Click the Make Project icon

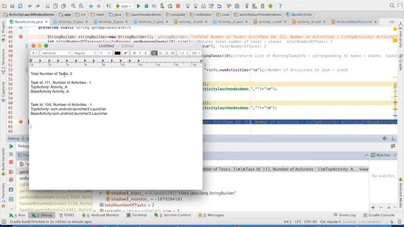pos(109,6)
